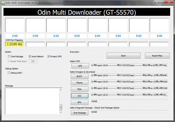Click the Phone file path field

pos(129,82)
